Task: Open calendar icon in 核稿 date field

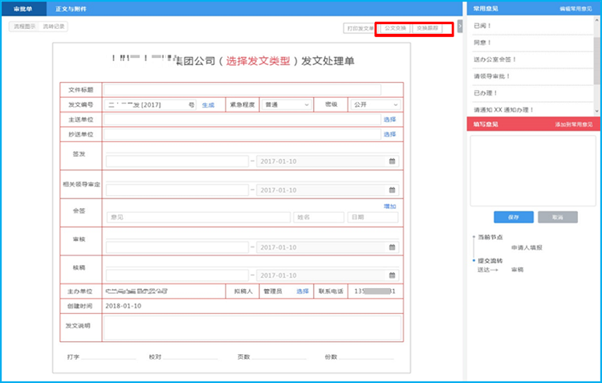Action: [392, 275]
